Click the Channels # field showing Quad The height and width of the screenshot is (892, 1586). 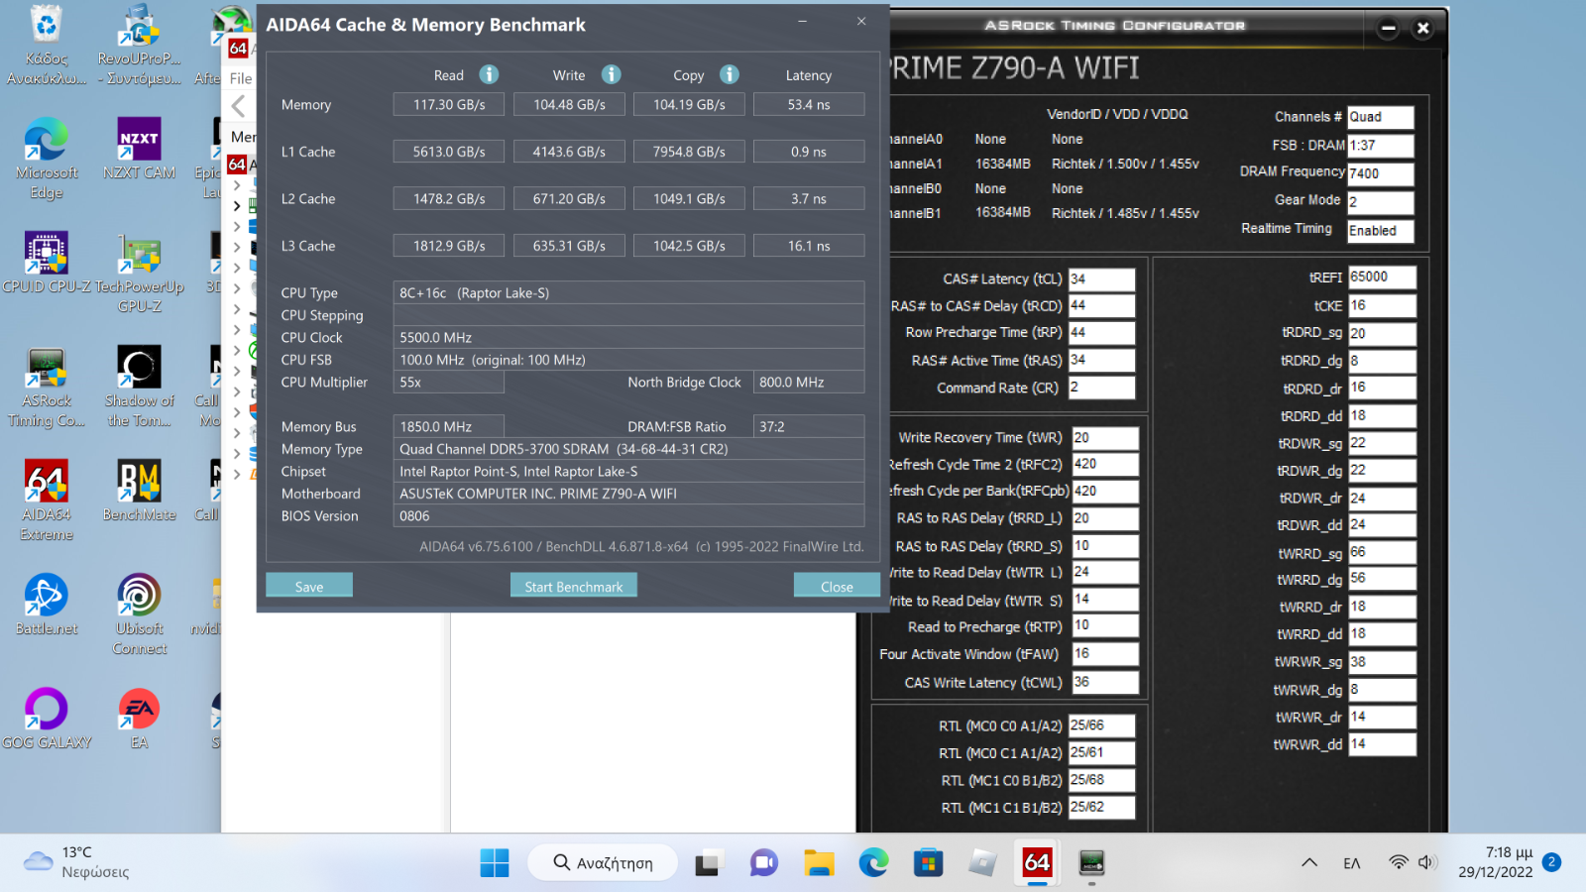1381,117
